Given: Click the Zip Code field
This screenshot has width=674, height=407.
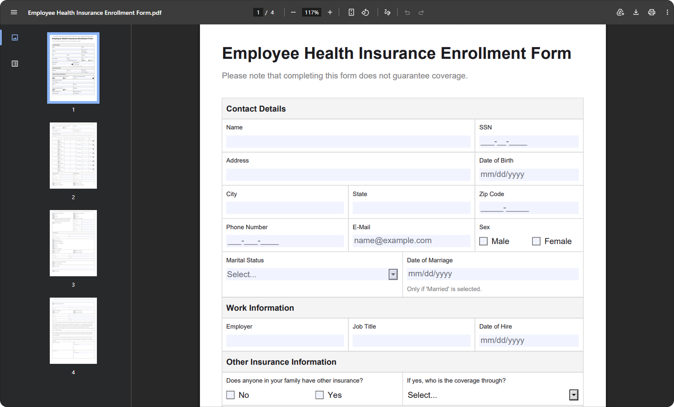Looking at the screenshot, I should click(x=529, y=208).
